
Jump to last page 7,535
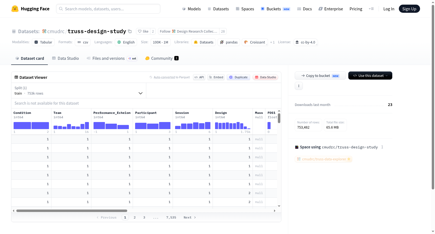pos(171,217)
